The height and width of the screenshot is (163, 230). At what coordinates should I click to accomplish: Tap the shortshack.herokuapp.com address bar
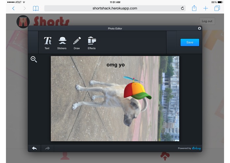[x=115, y=8]
